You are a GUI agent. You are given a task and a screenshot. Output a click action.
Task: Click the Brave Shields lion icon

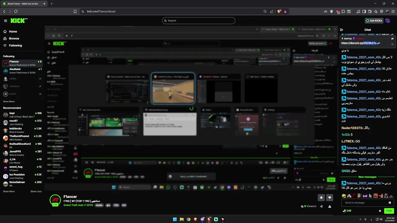coord(279,11)
